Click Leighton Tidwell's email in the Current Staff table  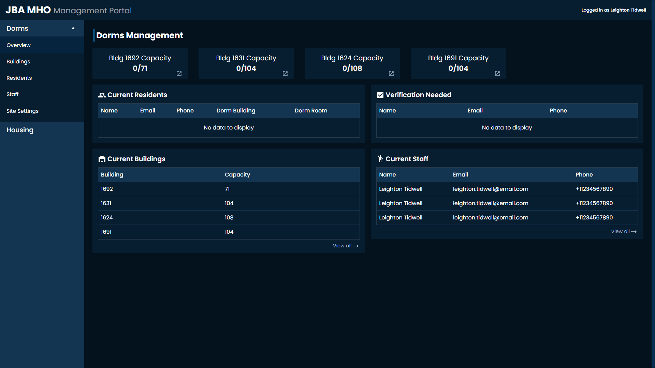[491, 189]
